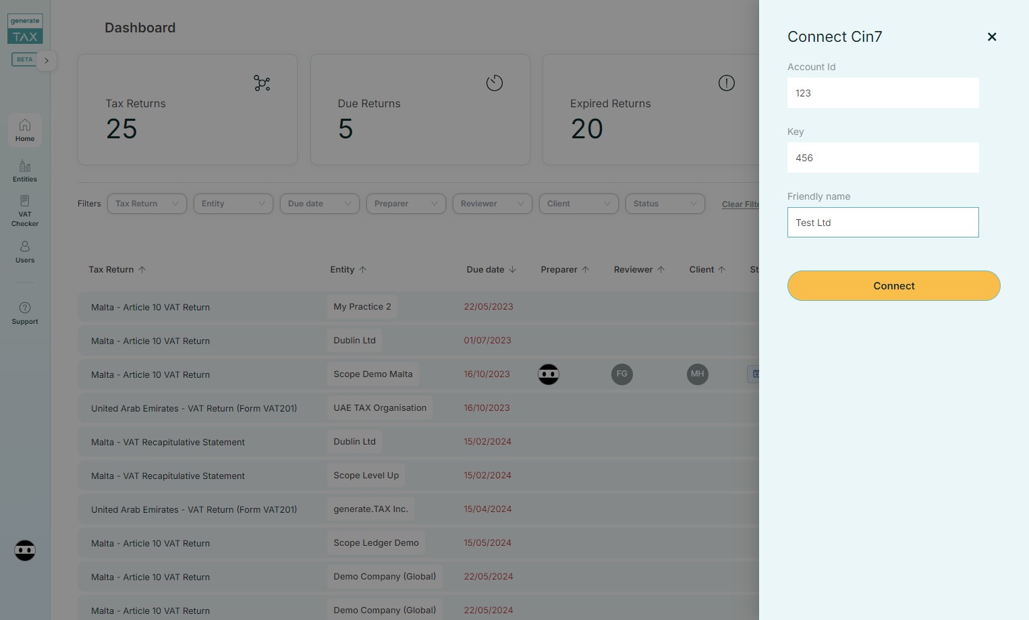Open the Tax Return filter dropdown

[x=147, y=204]
